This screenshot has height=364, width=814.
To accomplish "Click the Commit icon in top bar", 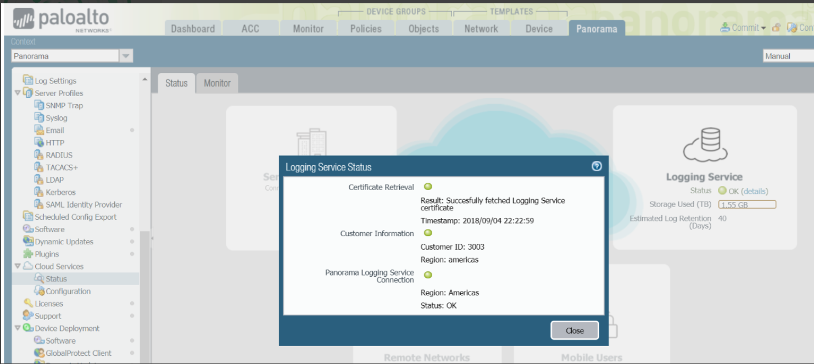I will 725,27.
